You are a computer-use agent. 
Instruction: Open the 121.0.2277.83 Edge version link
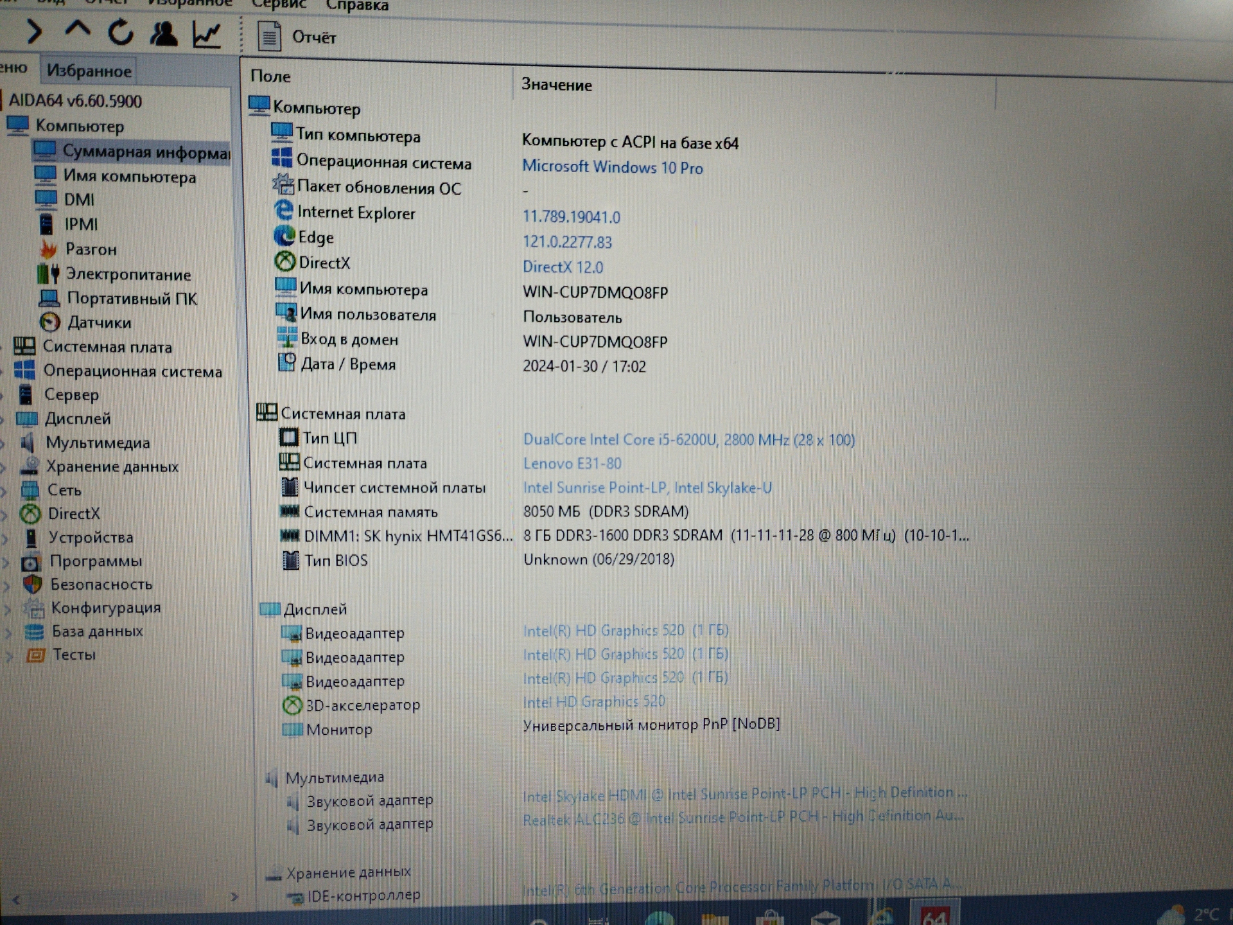point(567,242)
